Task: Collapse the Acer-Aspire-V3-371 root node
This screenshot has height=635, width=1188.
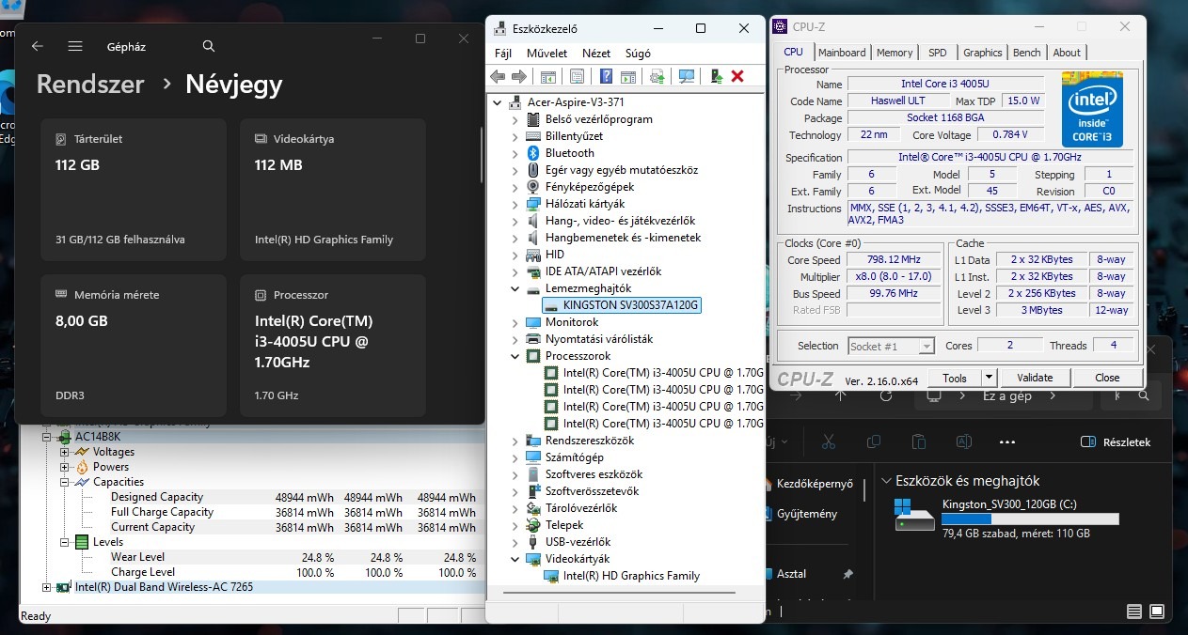Action: (497, 102)
